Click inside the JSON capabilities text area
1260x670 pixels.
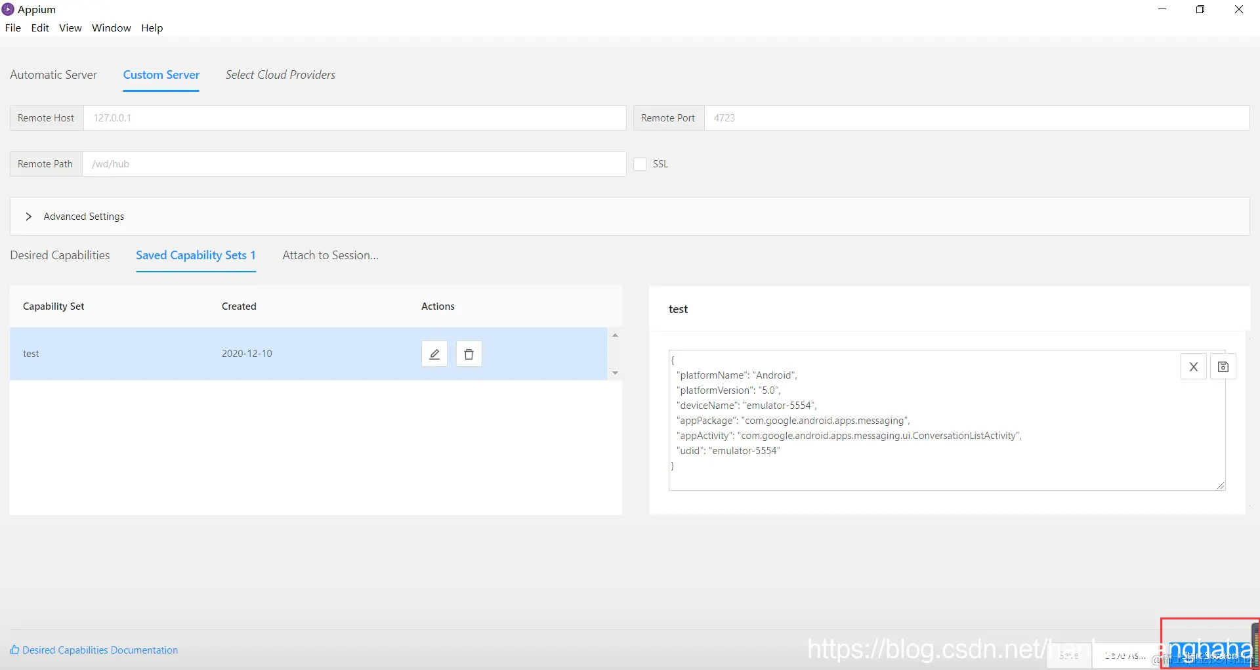point(947,420)
